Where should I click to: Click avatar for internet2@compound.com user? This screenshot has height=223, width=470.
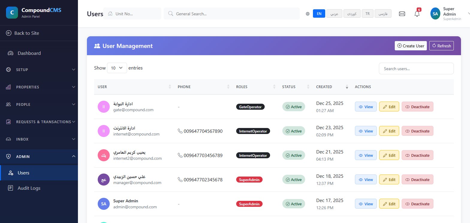pos(103,155)
